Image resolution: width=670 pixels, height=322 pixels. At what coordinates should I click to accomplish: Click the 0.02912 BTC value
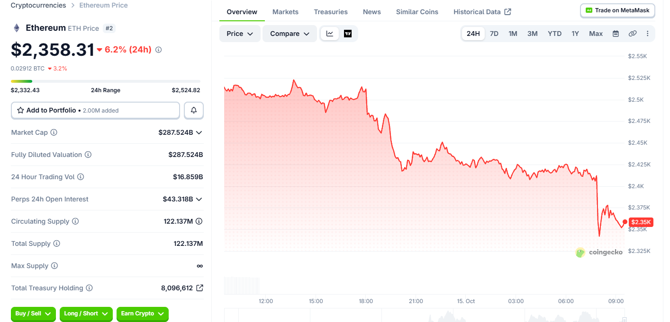pos(27,69)
